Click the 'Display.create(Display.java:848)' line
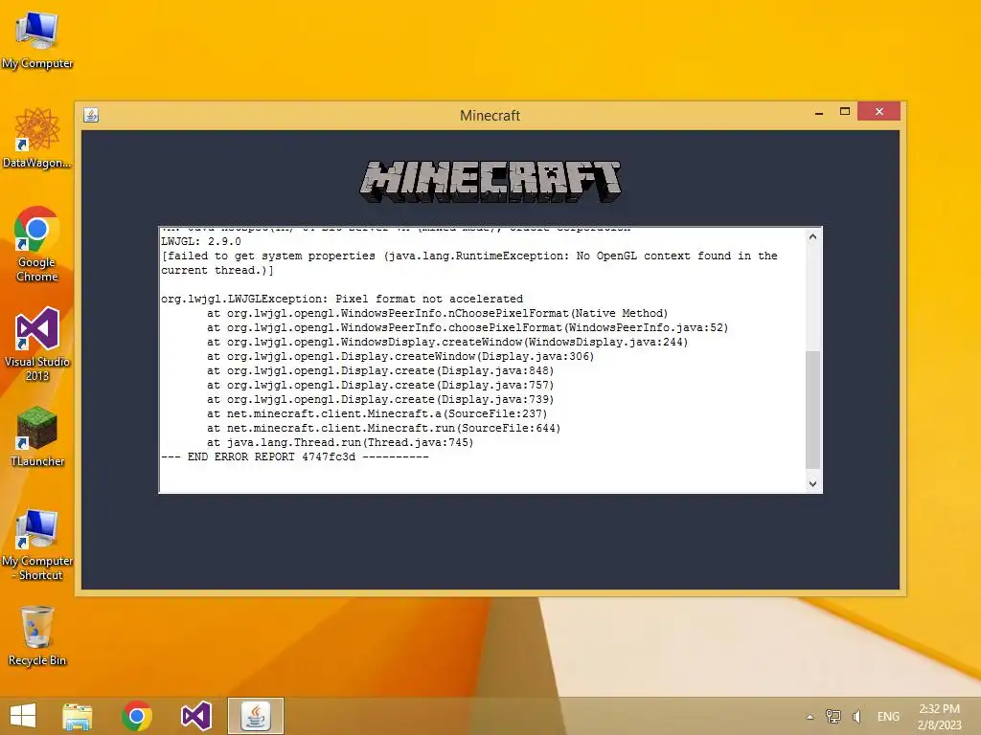Viewport: 981px width, 735px height. point(380,370)
